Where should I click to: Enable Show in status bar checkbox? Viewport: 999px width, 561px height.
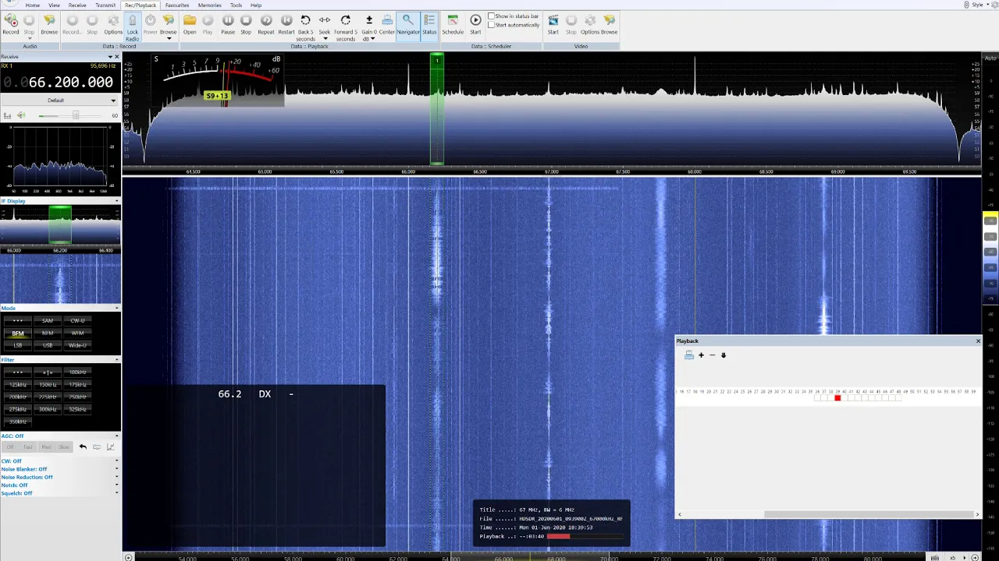(x=491, y=16)
